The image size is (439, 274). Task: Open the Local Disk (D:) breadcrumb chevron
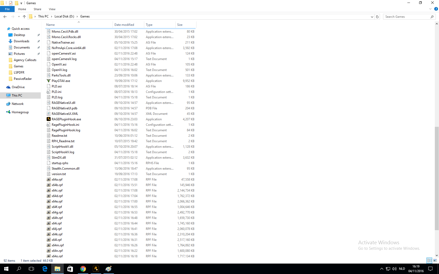[x=77, y=16]
